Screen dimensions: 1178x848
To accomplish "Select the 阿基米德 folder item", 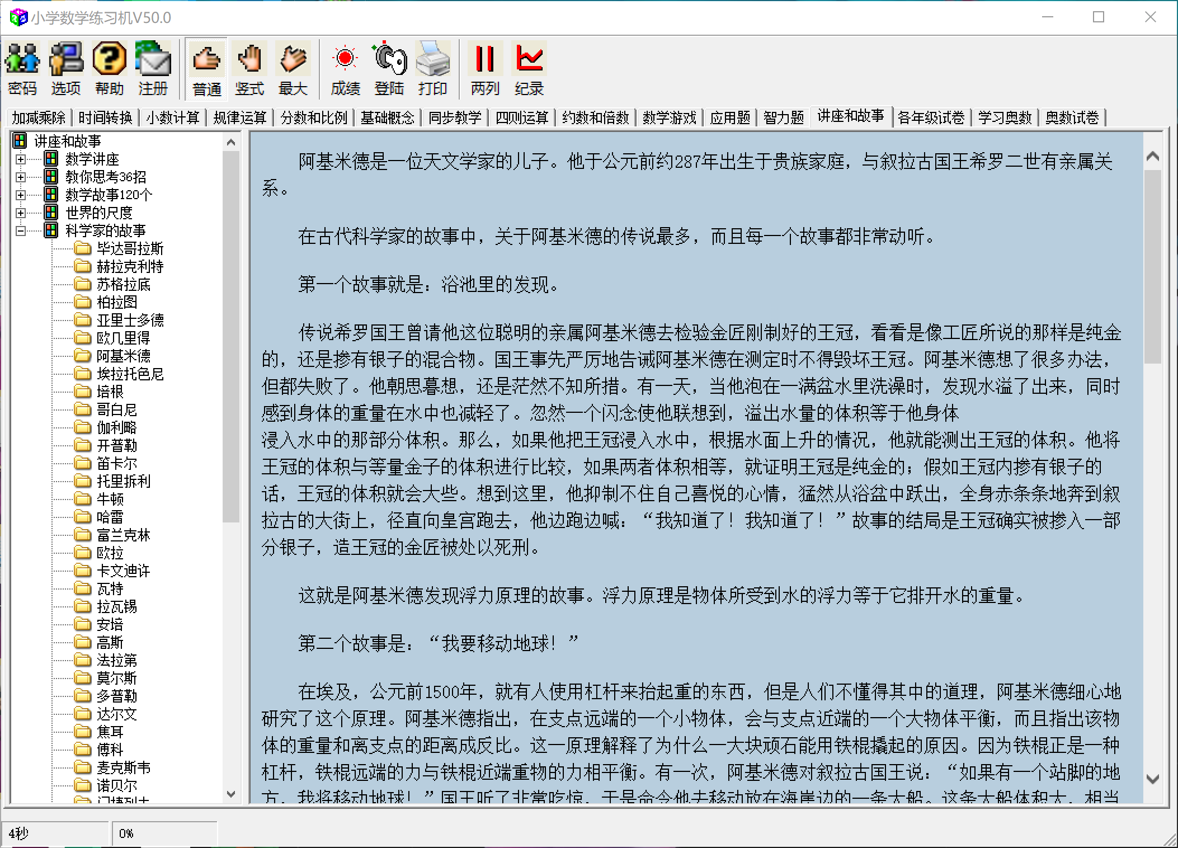I will point(123,356).
